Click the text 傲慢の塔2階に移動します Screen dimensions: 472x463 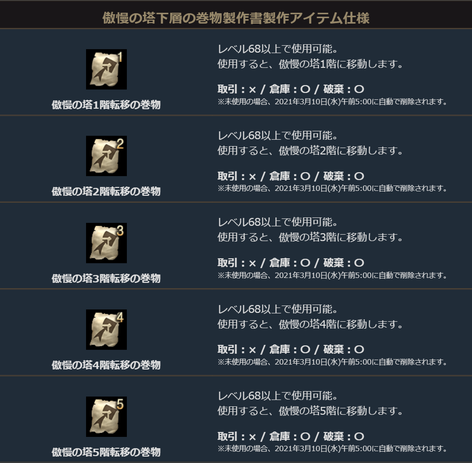click(x=340, y=151)
